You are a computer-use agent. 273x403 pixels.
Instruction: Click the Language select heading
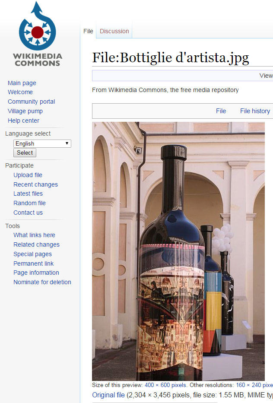[x=28, y=133]
